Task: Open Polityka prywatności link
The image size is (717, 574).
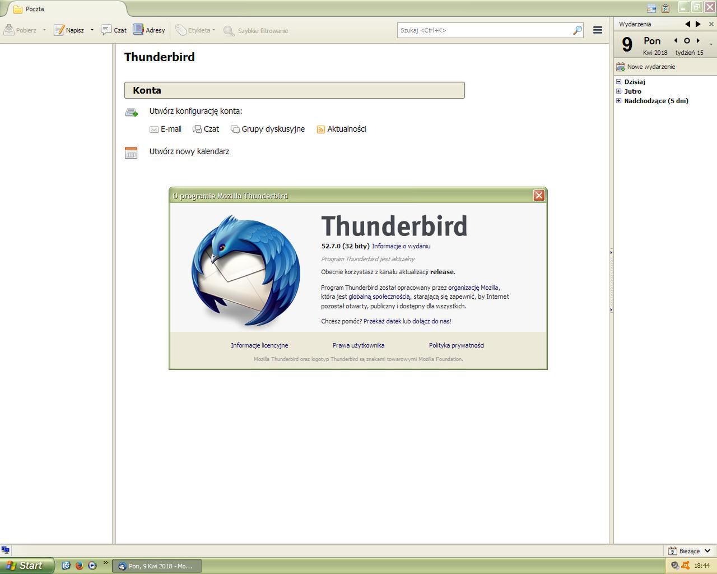Action: pos(457,345)
